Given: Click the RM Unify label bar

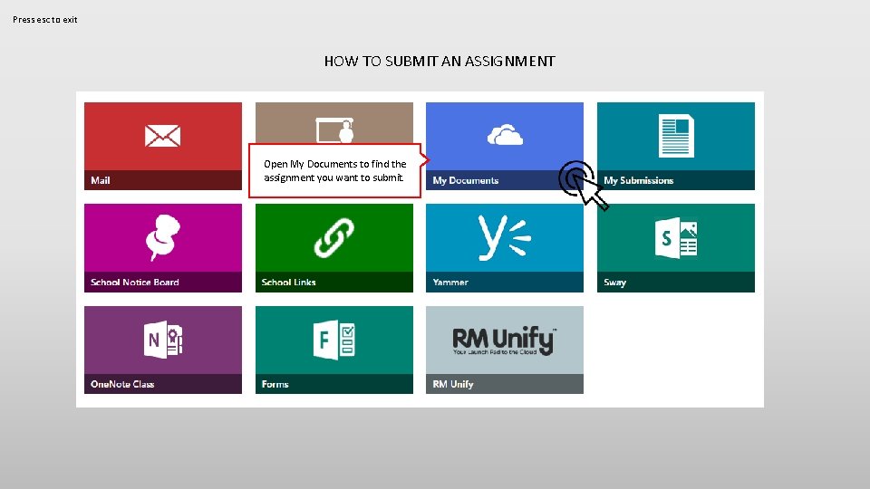Looking at the screenshot, I should 505,384.
